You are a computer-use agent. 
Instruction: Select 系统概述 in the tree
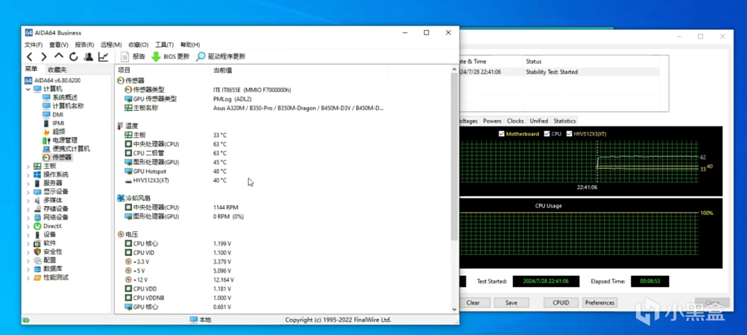65,97
